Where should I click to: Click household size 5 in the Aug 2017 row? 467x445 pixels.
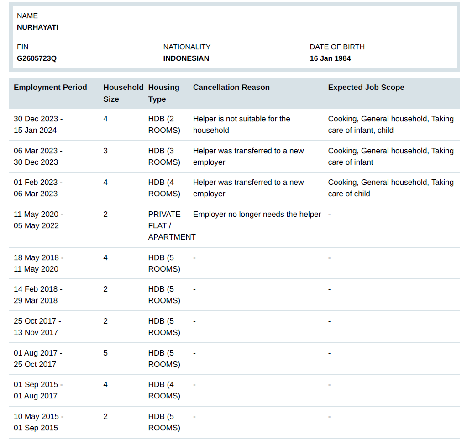tap(105, 353)
